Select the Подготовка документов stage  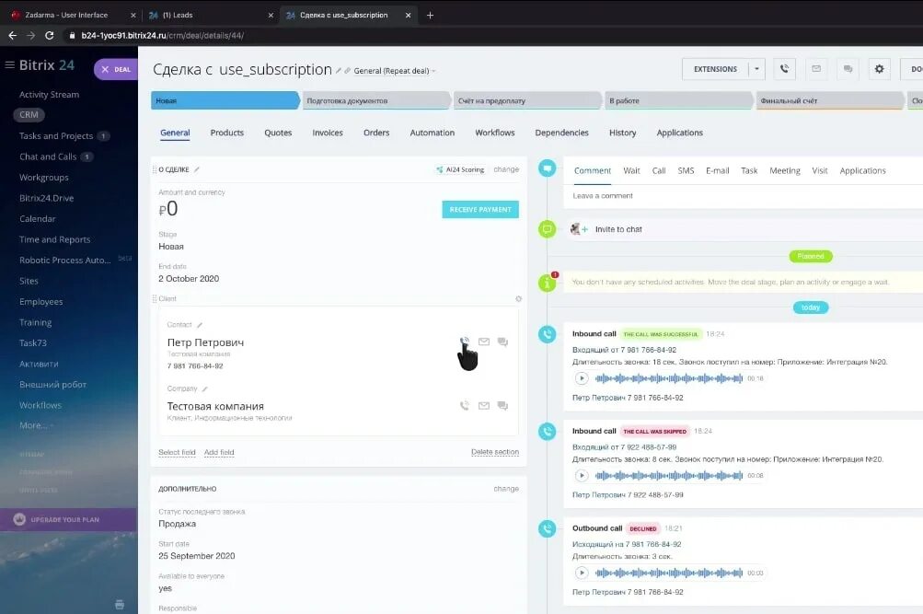coord(376,100)
